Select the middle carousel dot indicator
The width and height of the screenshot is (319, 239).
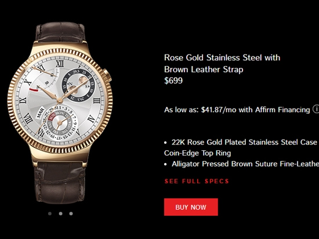click(61, 213)
